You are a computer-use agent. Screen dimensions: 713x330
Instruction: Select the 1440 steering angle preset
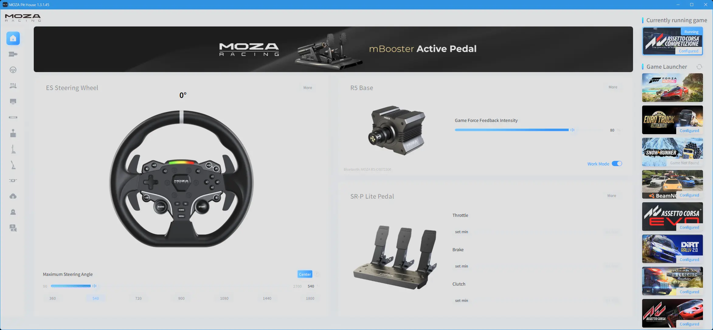tap(267, 298)
